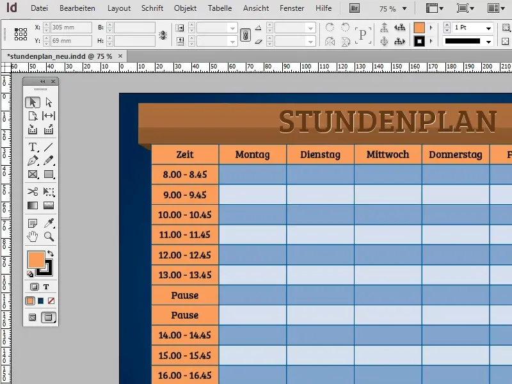Image resolution: width=512 pixels, height=384 pixels.
Task: Toggle constrain proportions for width and height
Action: tap(163, 35)
